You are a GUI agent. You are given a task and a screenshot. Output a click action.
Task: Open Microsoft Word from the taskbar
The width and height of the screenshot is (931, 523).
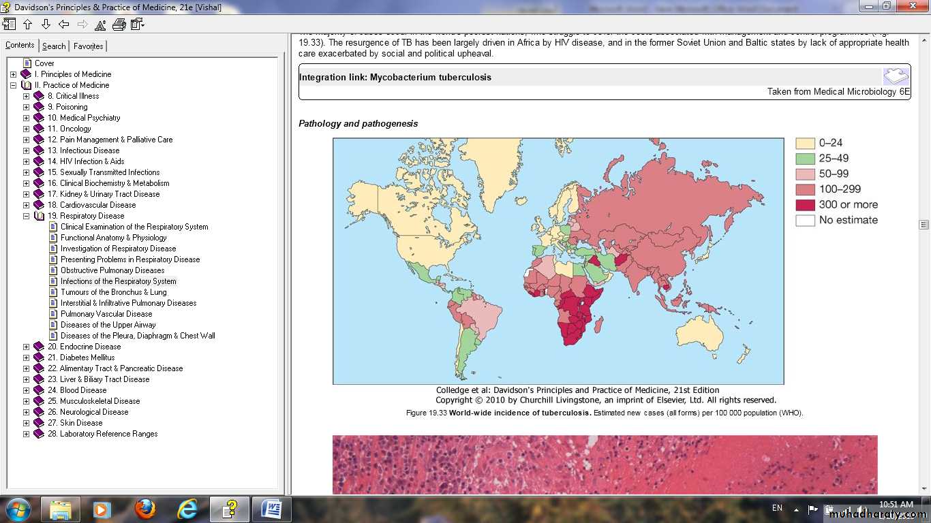pos(271,509)
